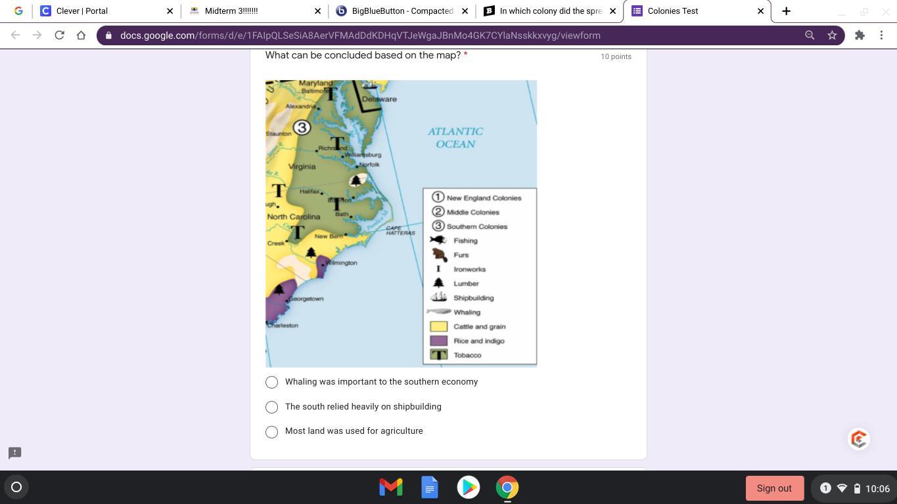Switch to "In which colony did the spre" tab

[x=550, y=11]
